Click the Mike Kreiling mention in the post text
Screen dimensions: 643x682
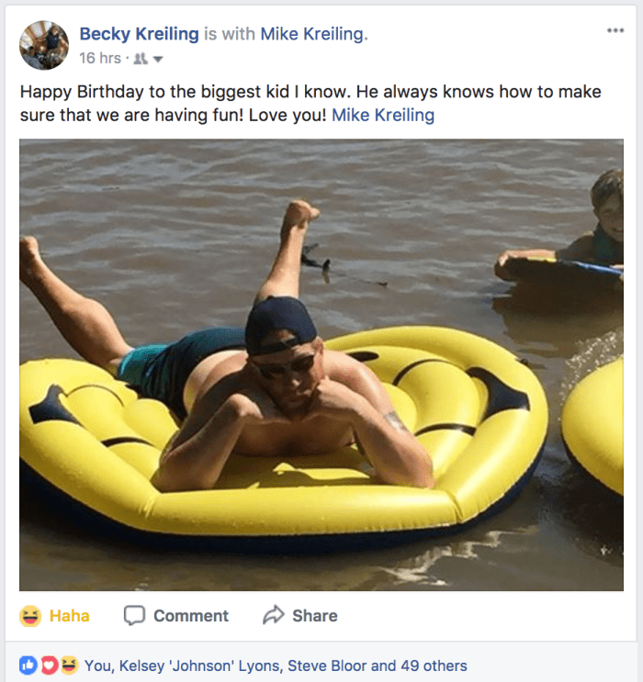[383, 116]
